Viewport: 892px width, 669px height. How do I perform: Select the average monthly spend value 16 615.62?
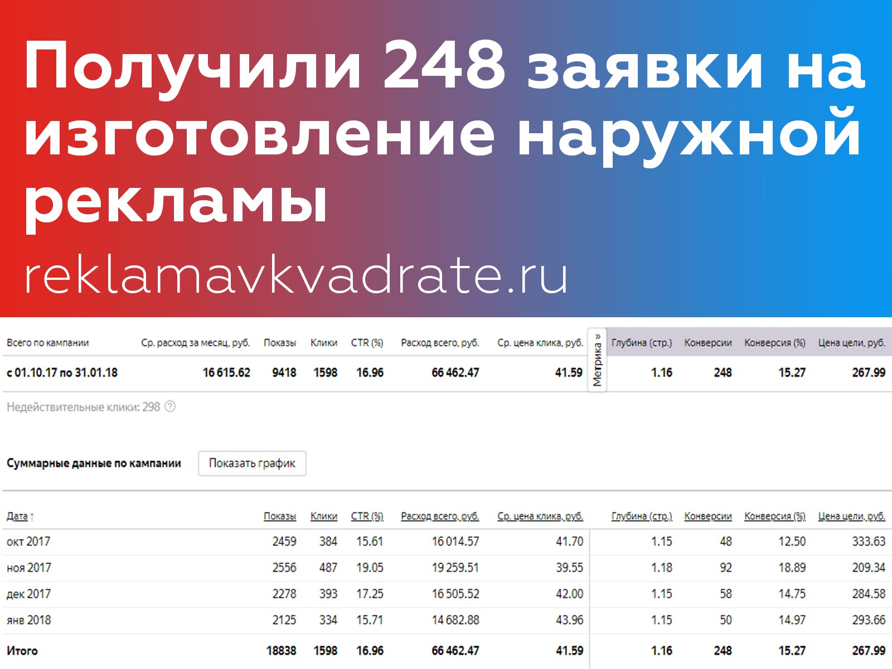(x=226, y=372)
